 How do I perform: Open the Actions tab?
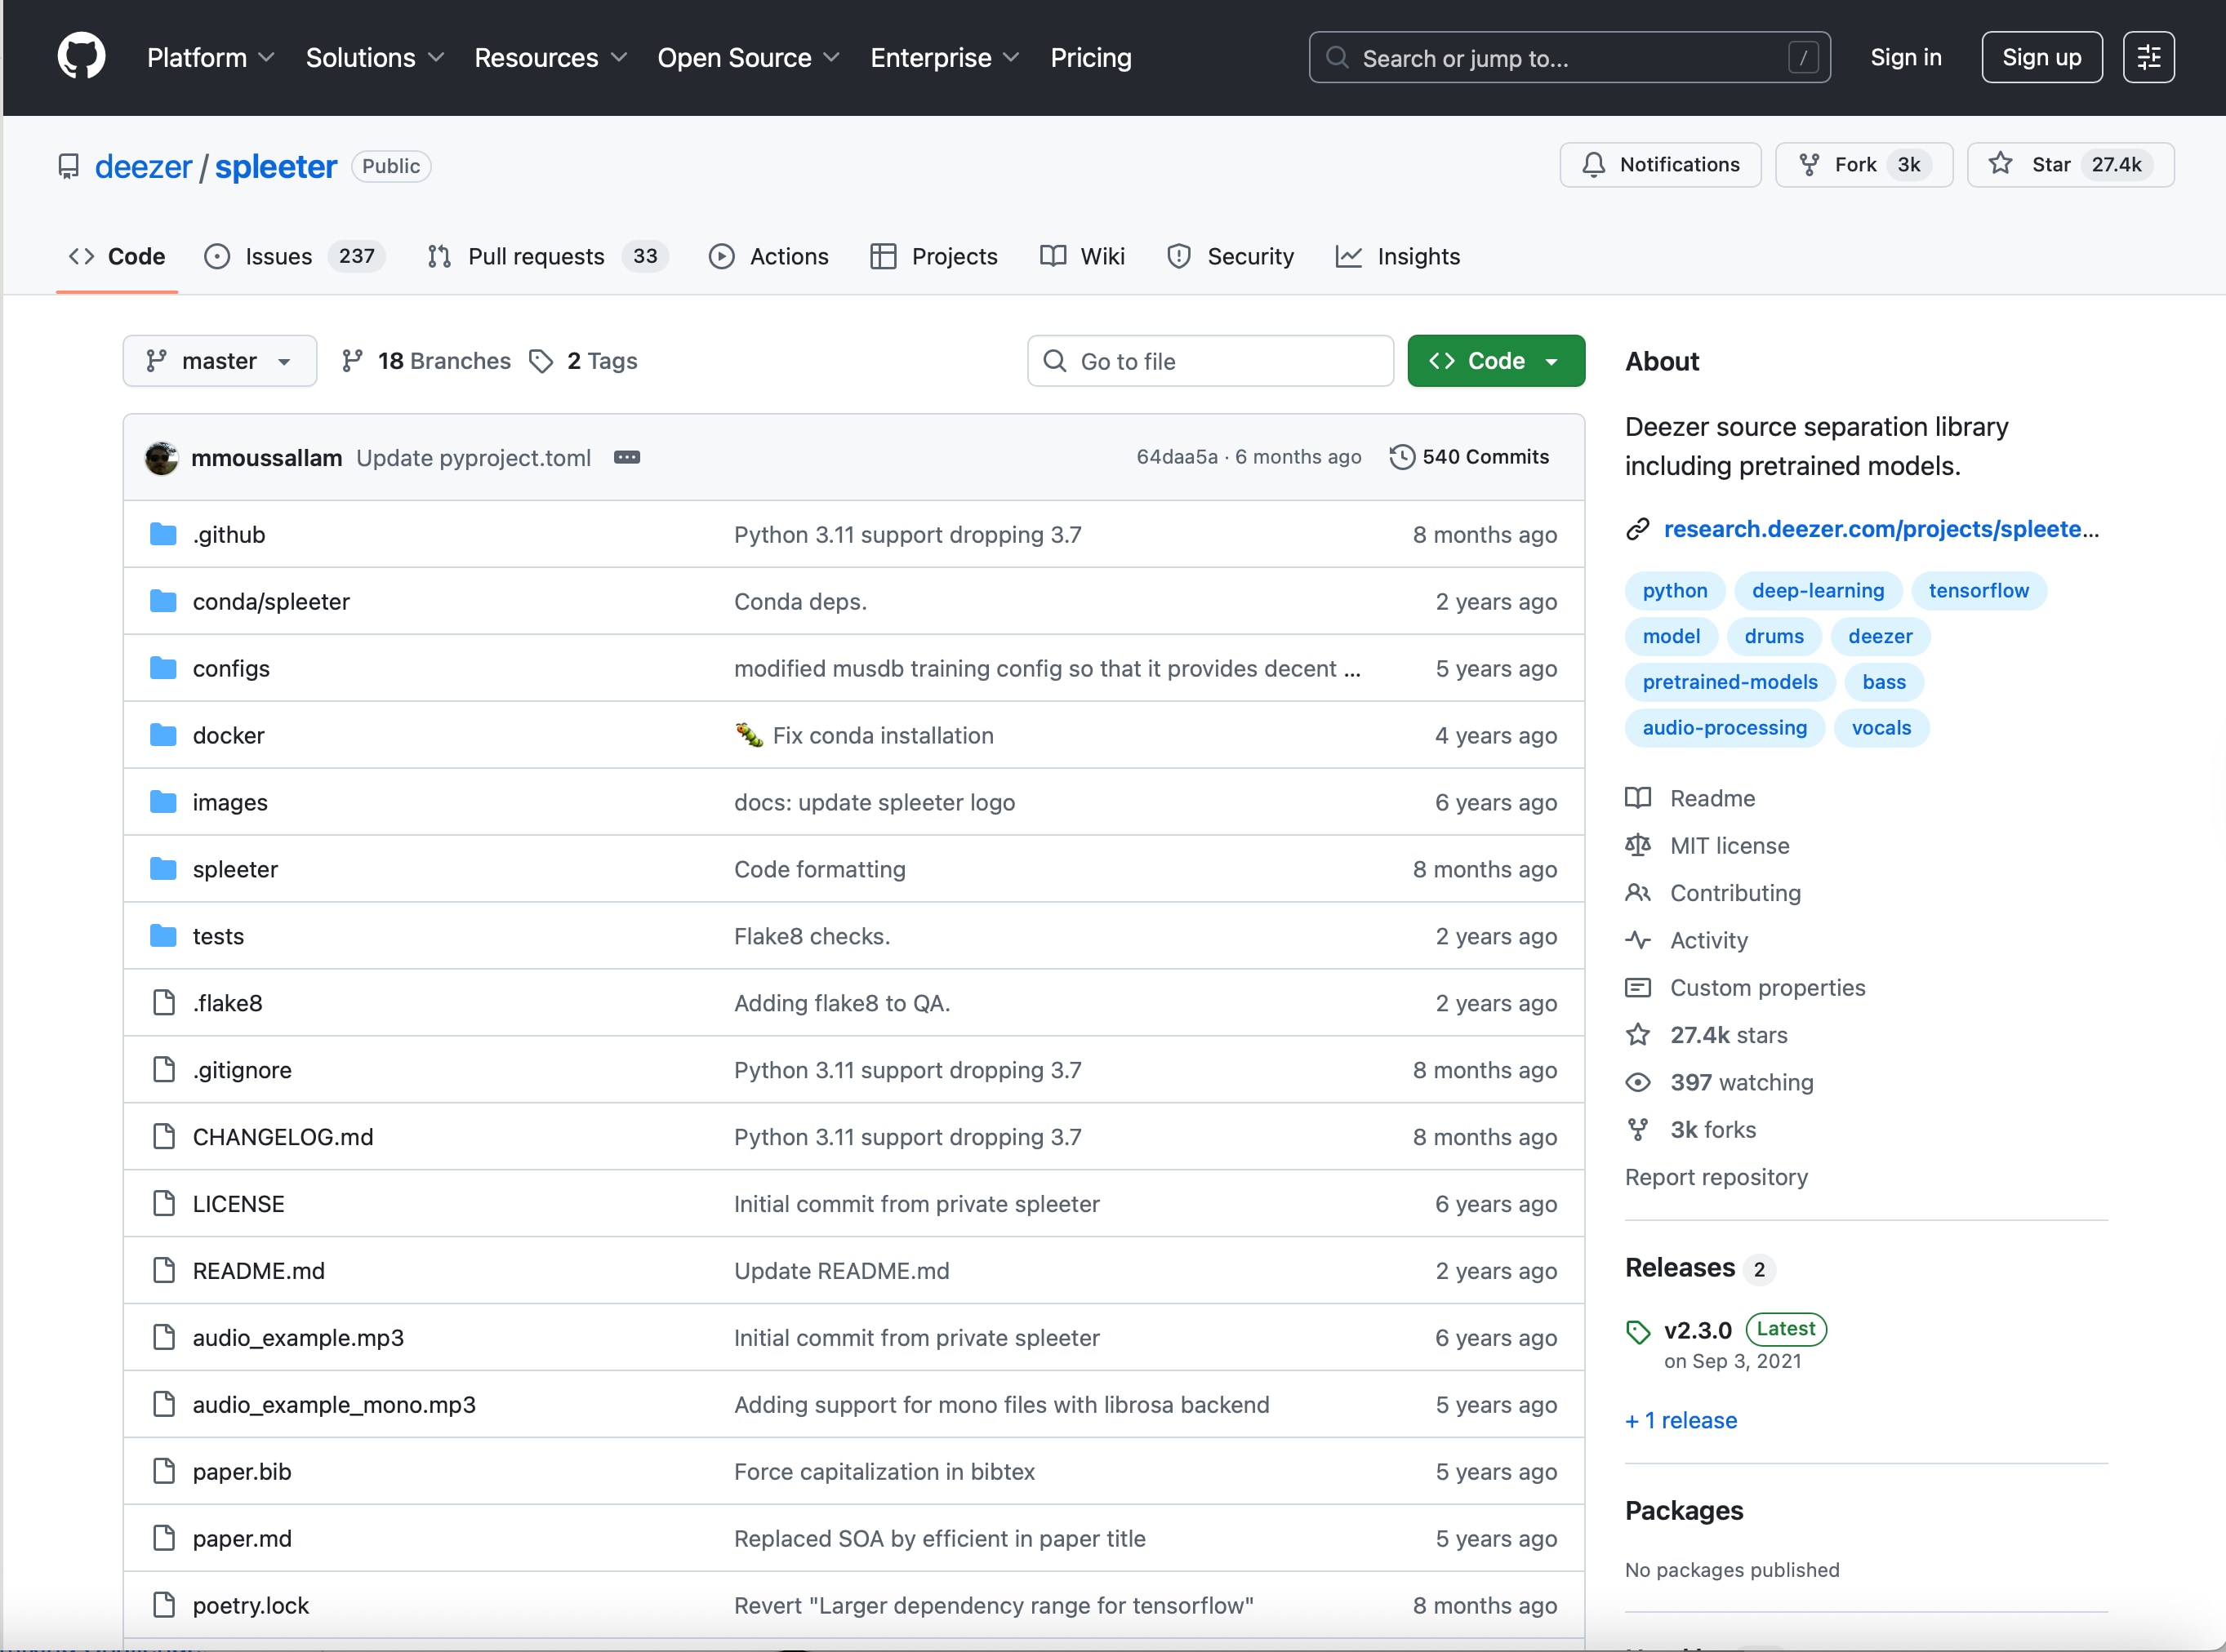click(769, 256)
